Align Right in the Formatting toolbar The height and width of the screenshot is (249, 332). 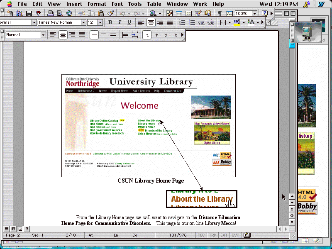[x=160, y=22]
